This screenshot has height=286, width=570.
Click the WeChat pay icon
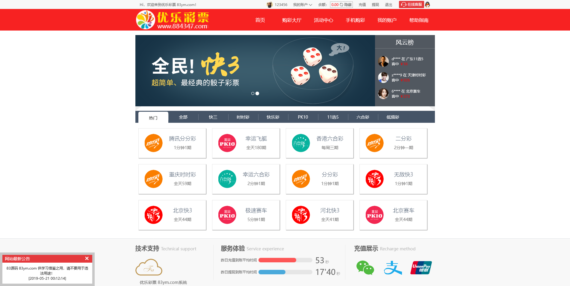(x=365, y=268)
